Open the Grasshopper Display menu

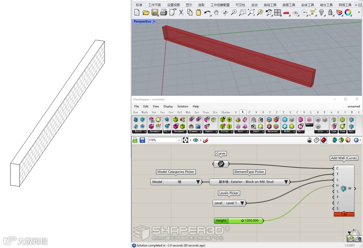(168, 106)
